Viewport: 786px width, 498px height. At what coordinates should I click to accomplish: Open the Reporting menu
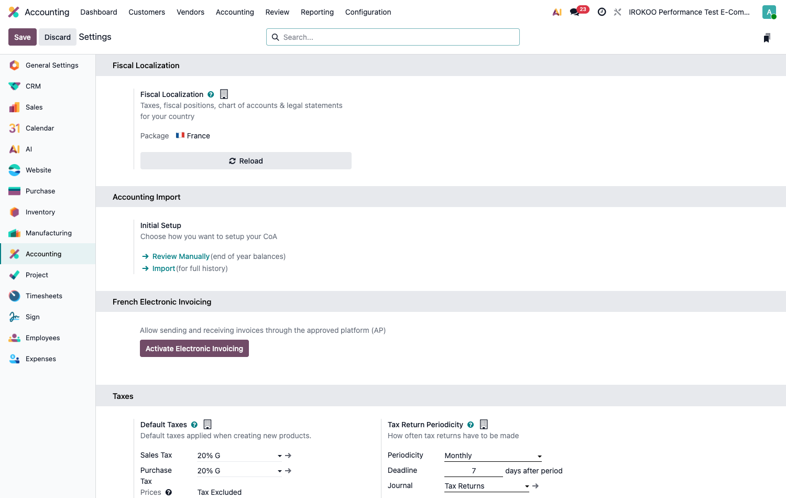coord(317,12)
